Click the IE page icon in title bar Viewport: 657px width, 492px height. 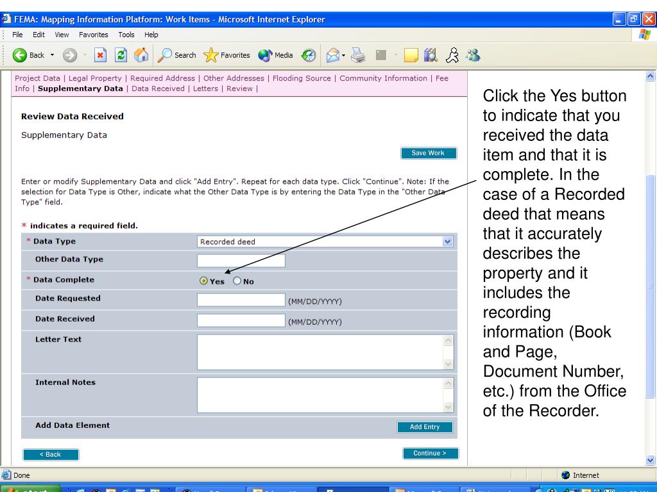pyautogui.click(x=6, y=19)
